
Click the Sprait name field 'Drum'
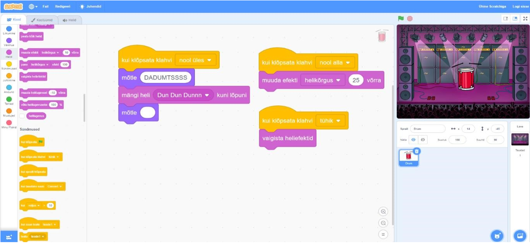coord(428,128)
